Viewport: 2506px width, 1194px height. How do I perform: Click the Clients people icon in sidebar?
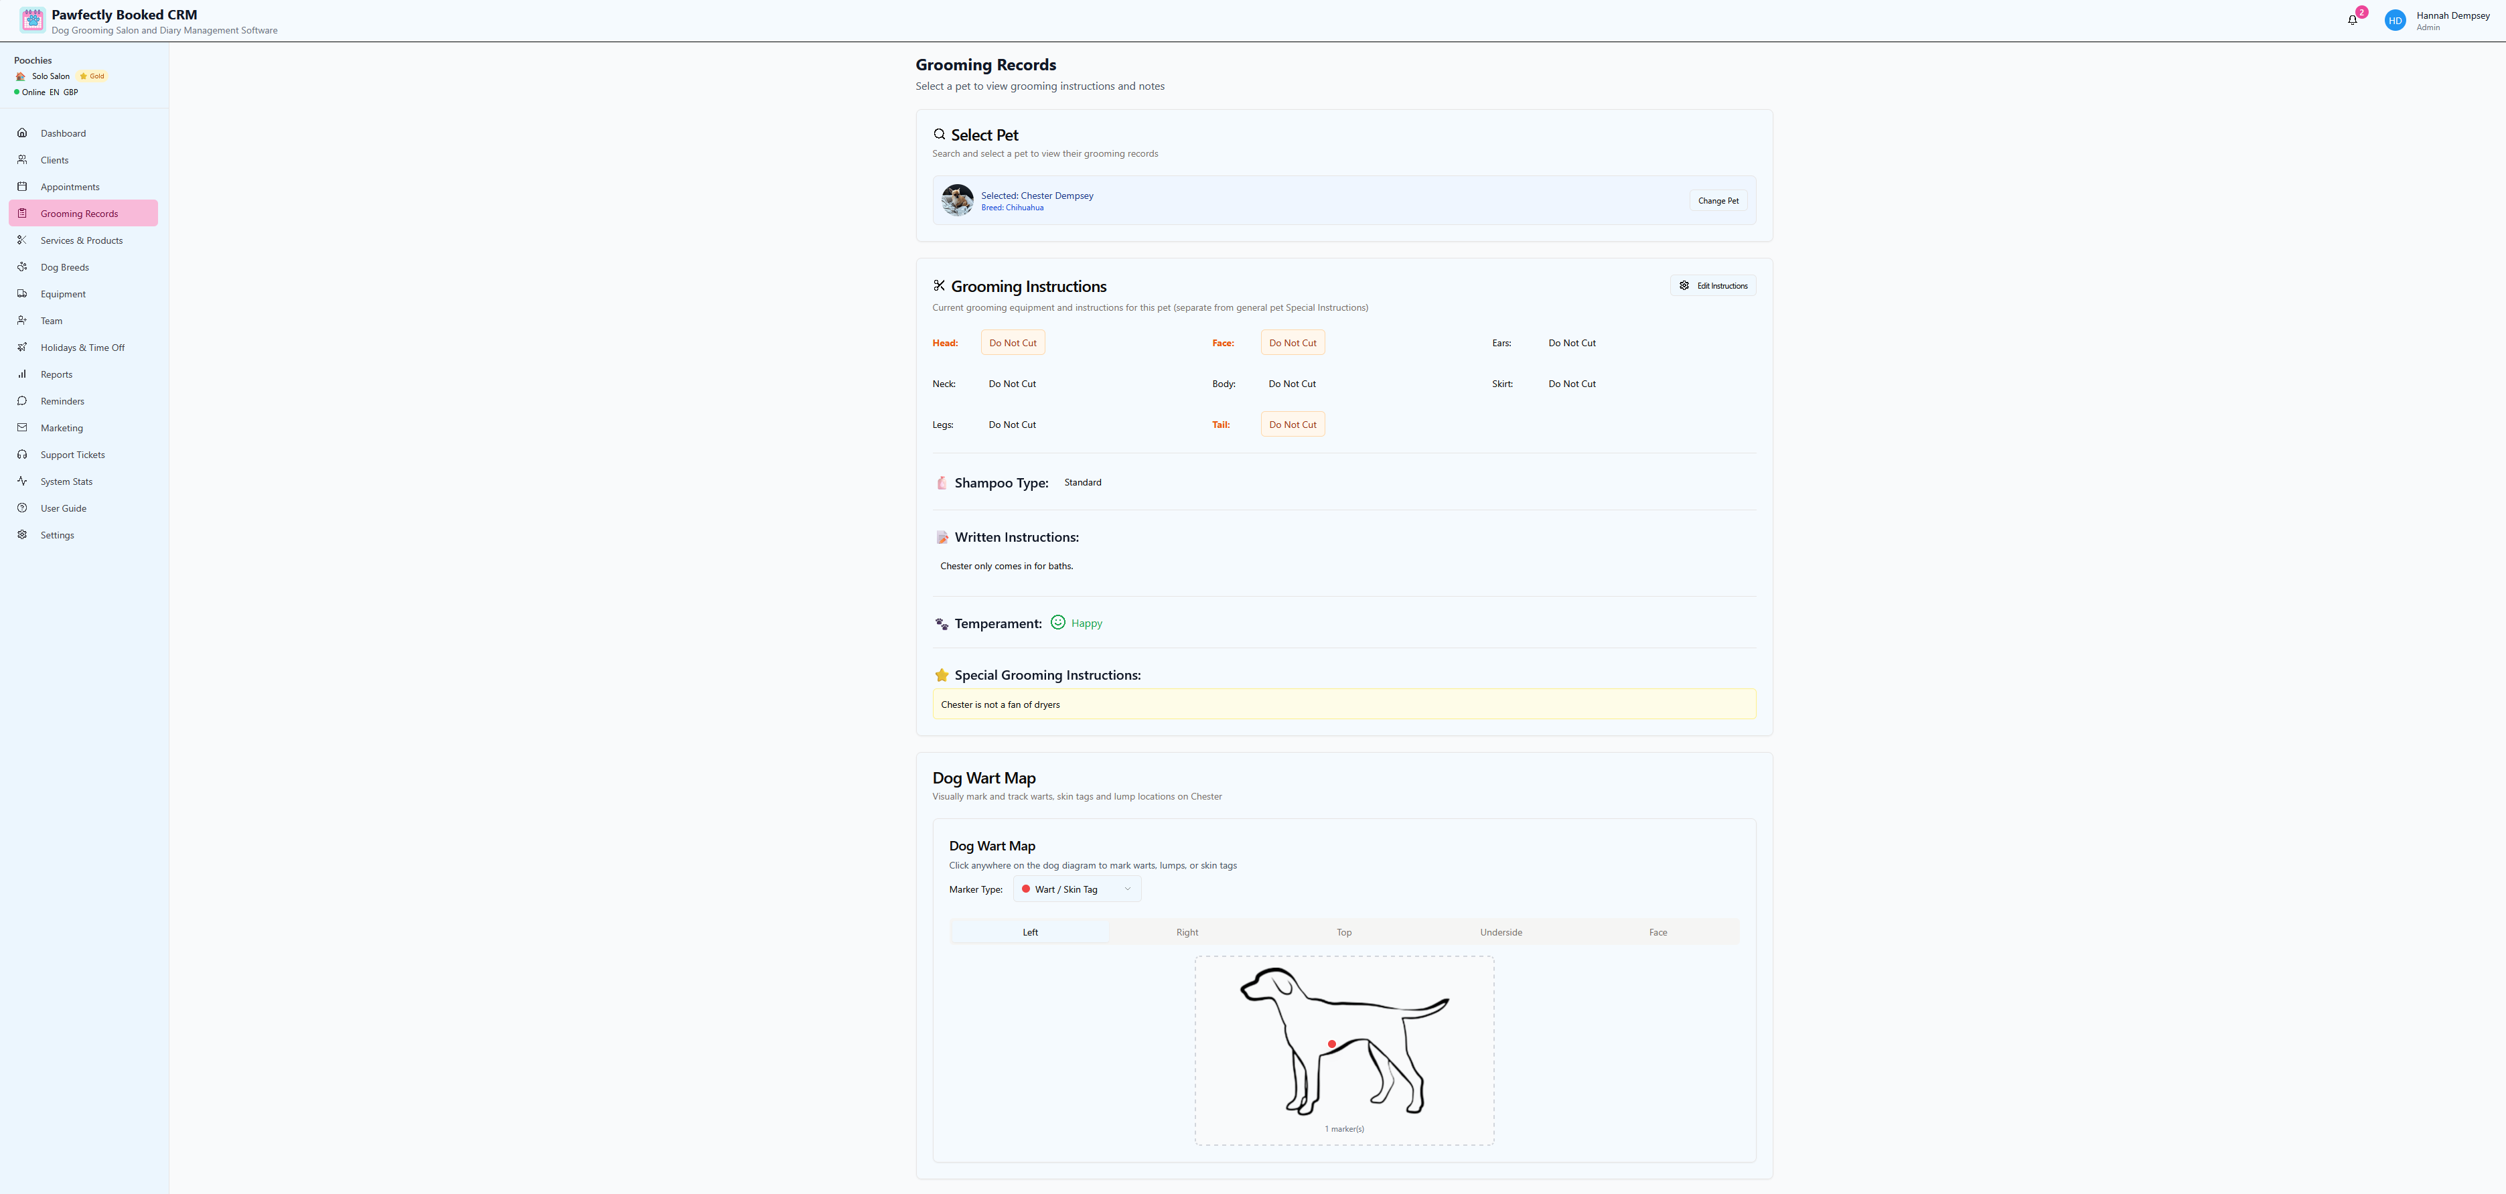(22, 159)
